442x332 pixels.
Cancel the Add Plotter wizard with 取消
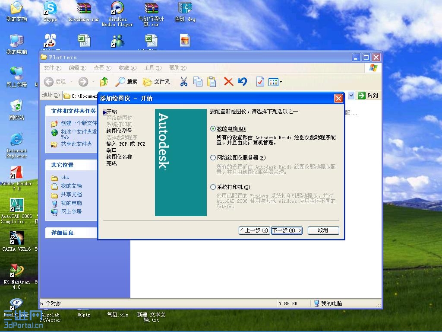tap(323, 230)
